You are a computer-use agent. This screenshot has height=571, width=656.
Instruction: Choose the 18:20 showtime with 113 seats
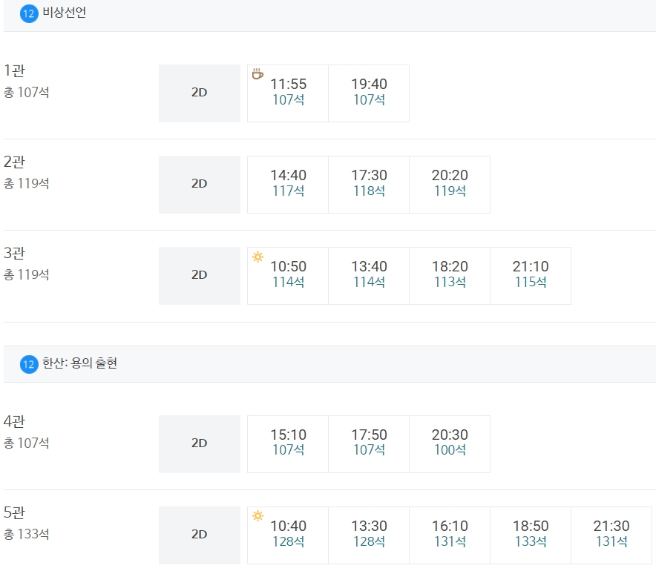click(450, 275)
